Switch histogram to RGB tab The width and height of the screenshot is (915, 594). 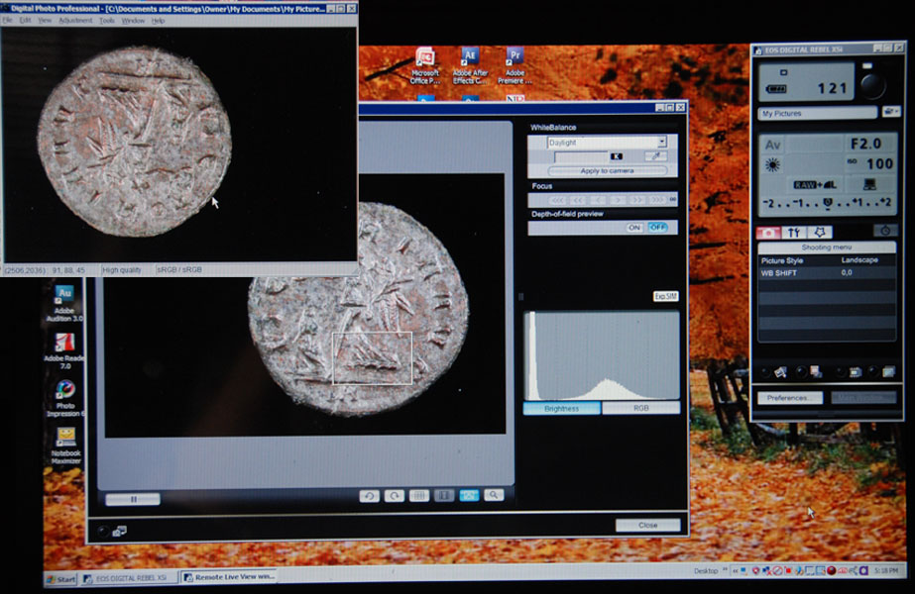[640, 408]
